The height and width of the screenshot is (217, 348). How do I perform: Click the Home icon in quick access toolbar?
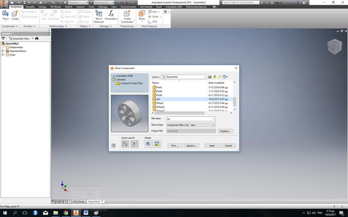(x=41, y=2)
